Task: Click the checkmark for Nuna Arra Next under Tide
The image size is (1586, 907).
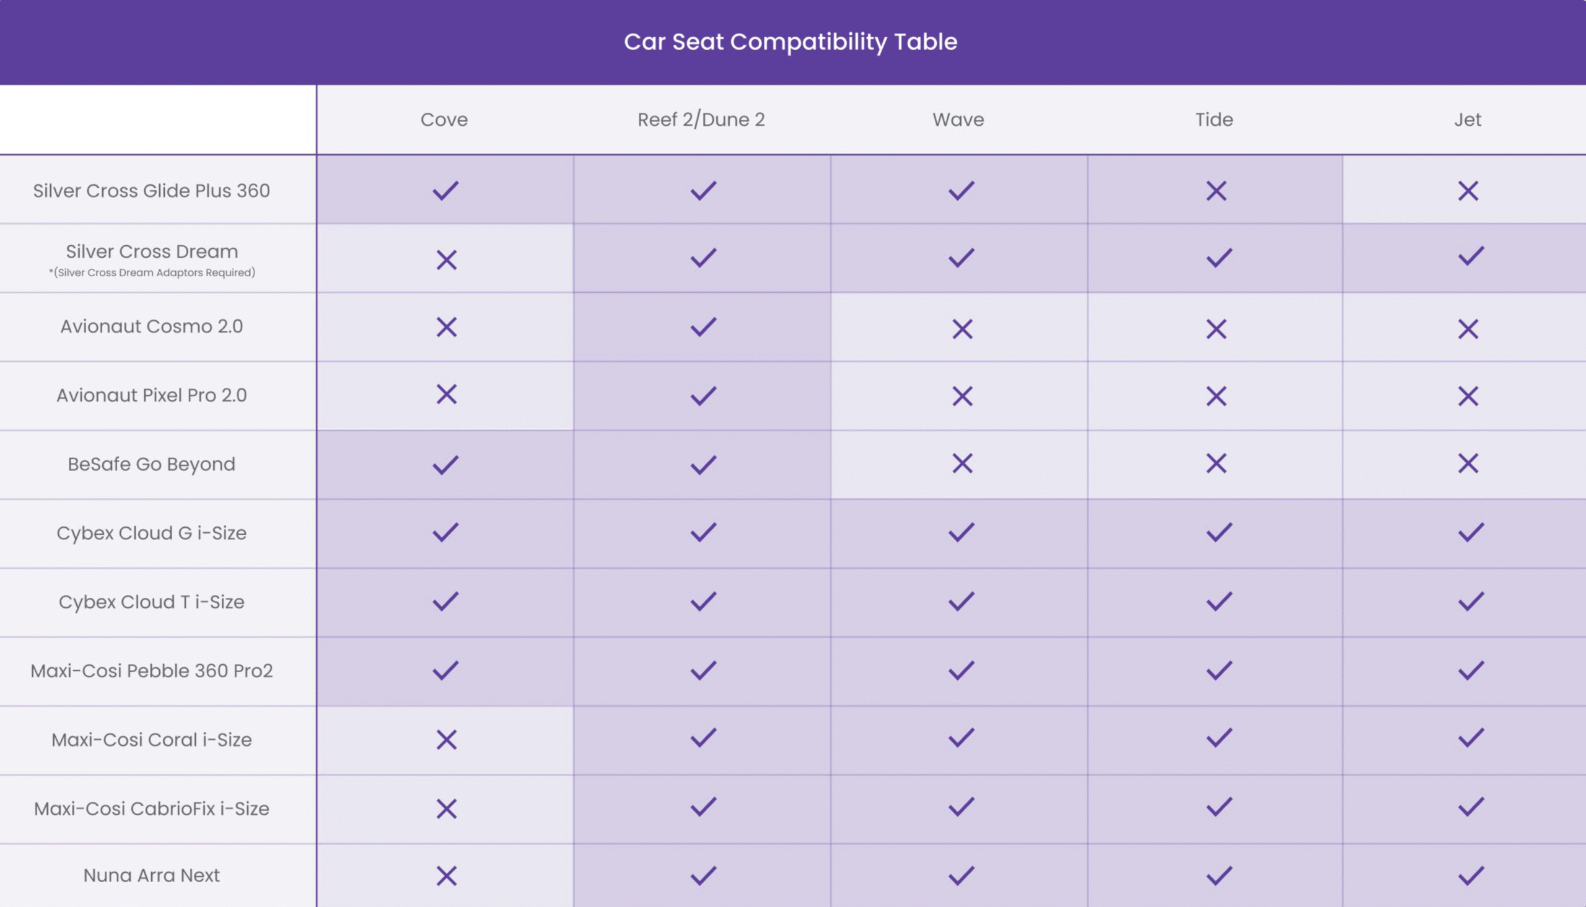Action: click(x=1219, y=876)
